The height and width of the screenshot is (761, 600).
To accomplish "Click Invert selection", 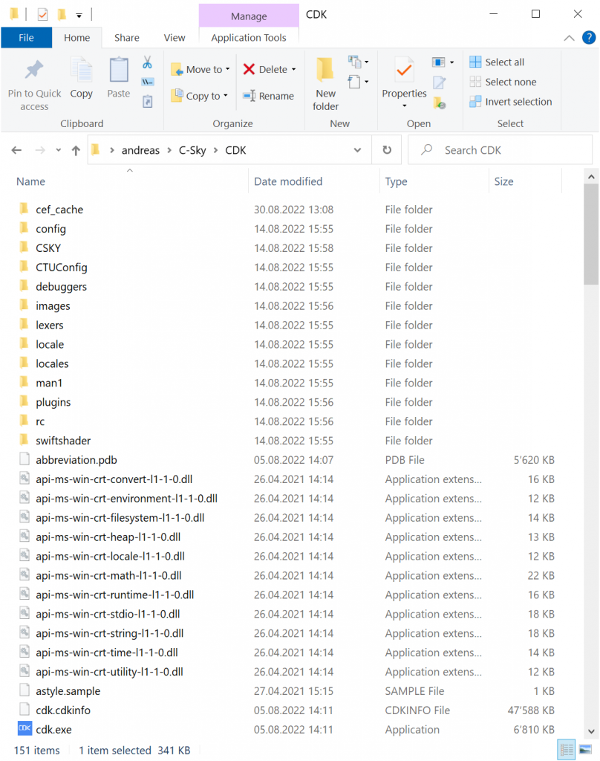I will pyautogui.click(x=511, y=101).
